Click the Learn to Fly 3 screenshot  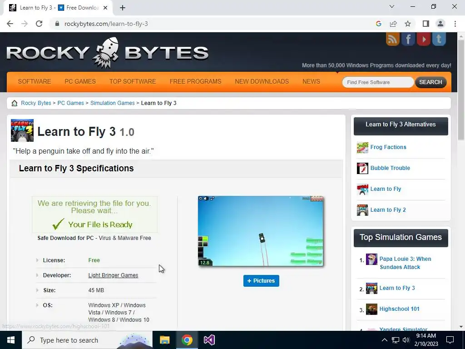point(261,231)
